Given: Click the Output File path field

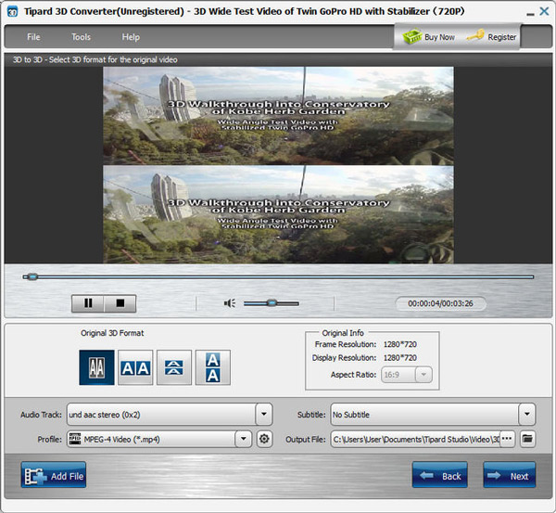Looking at the screenshot, I should pyautogui.click(x=415, y=439).
